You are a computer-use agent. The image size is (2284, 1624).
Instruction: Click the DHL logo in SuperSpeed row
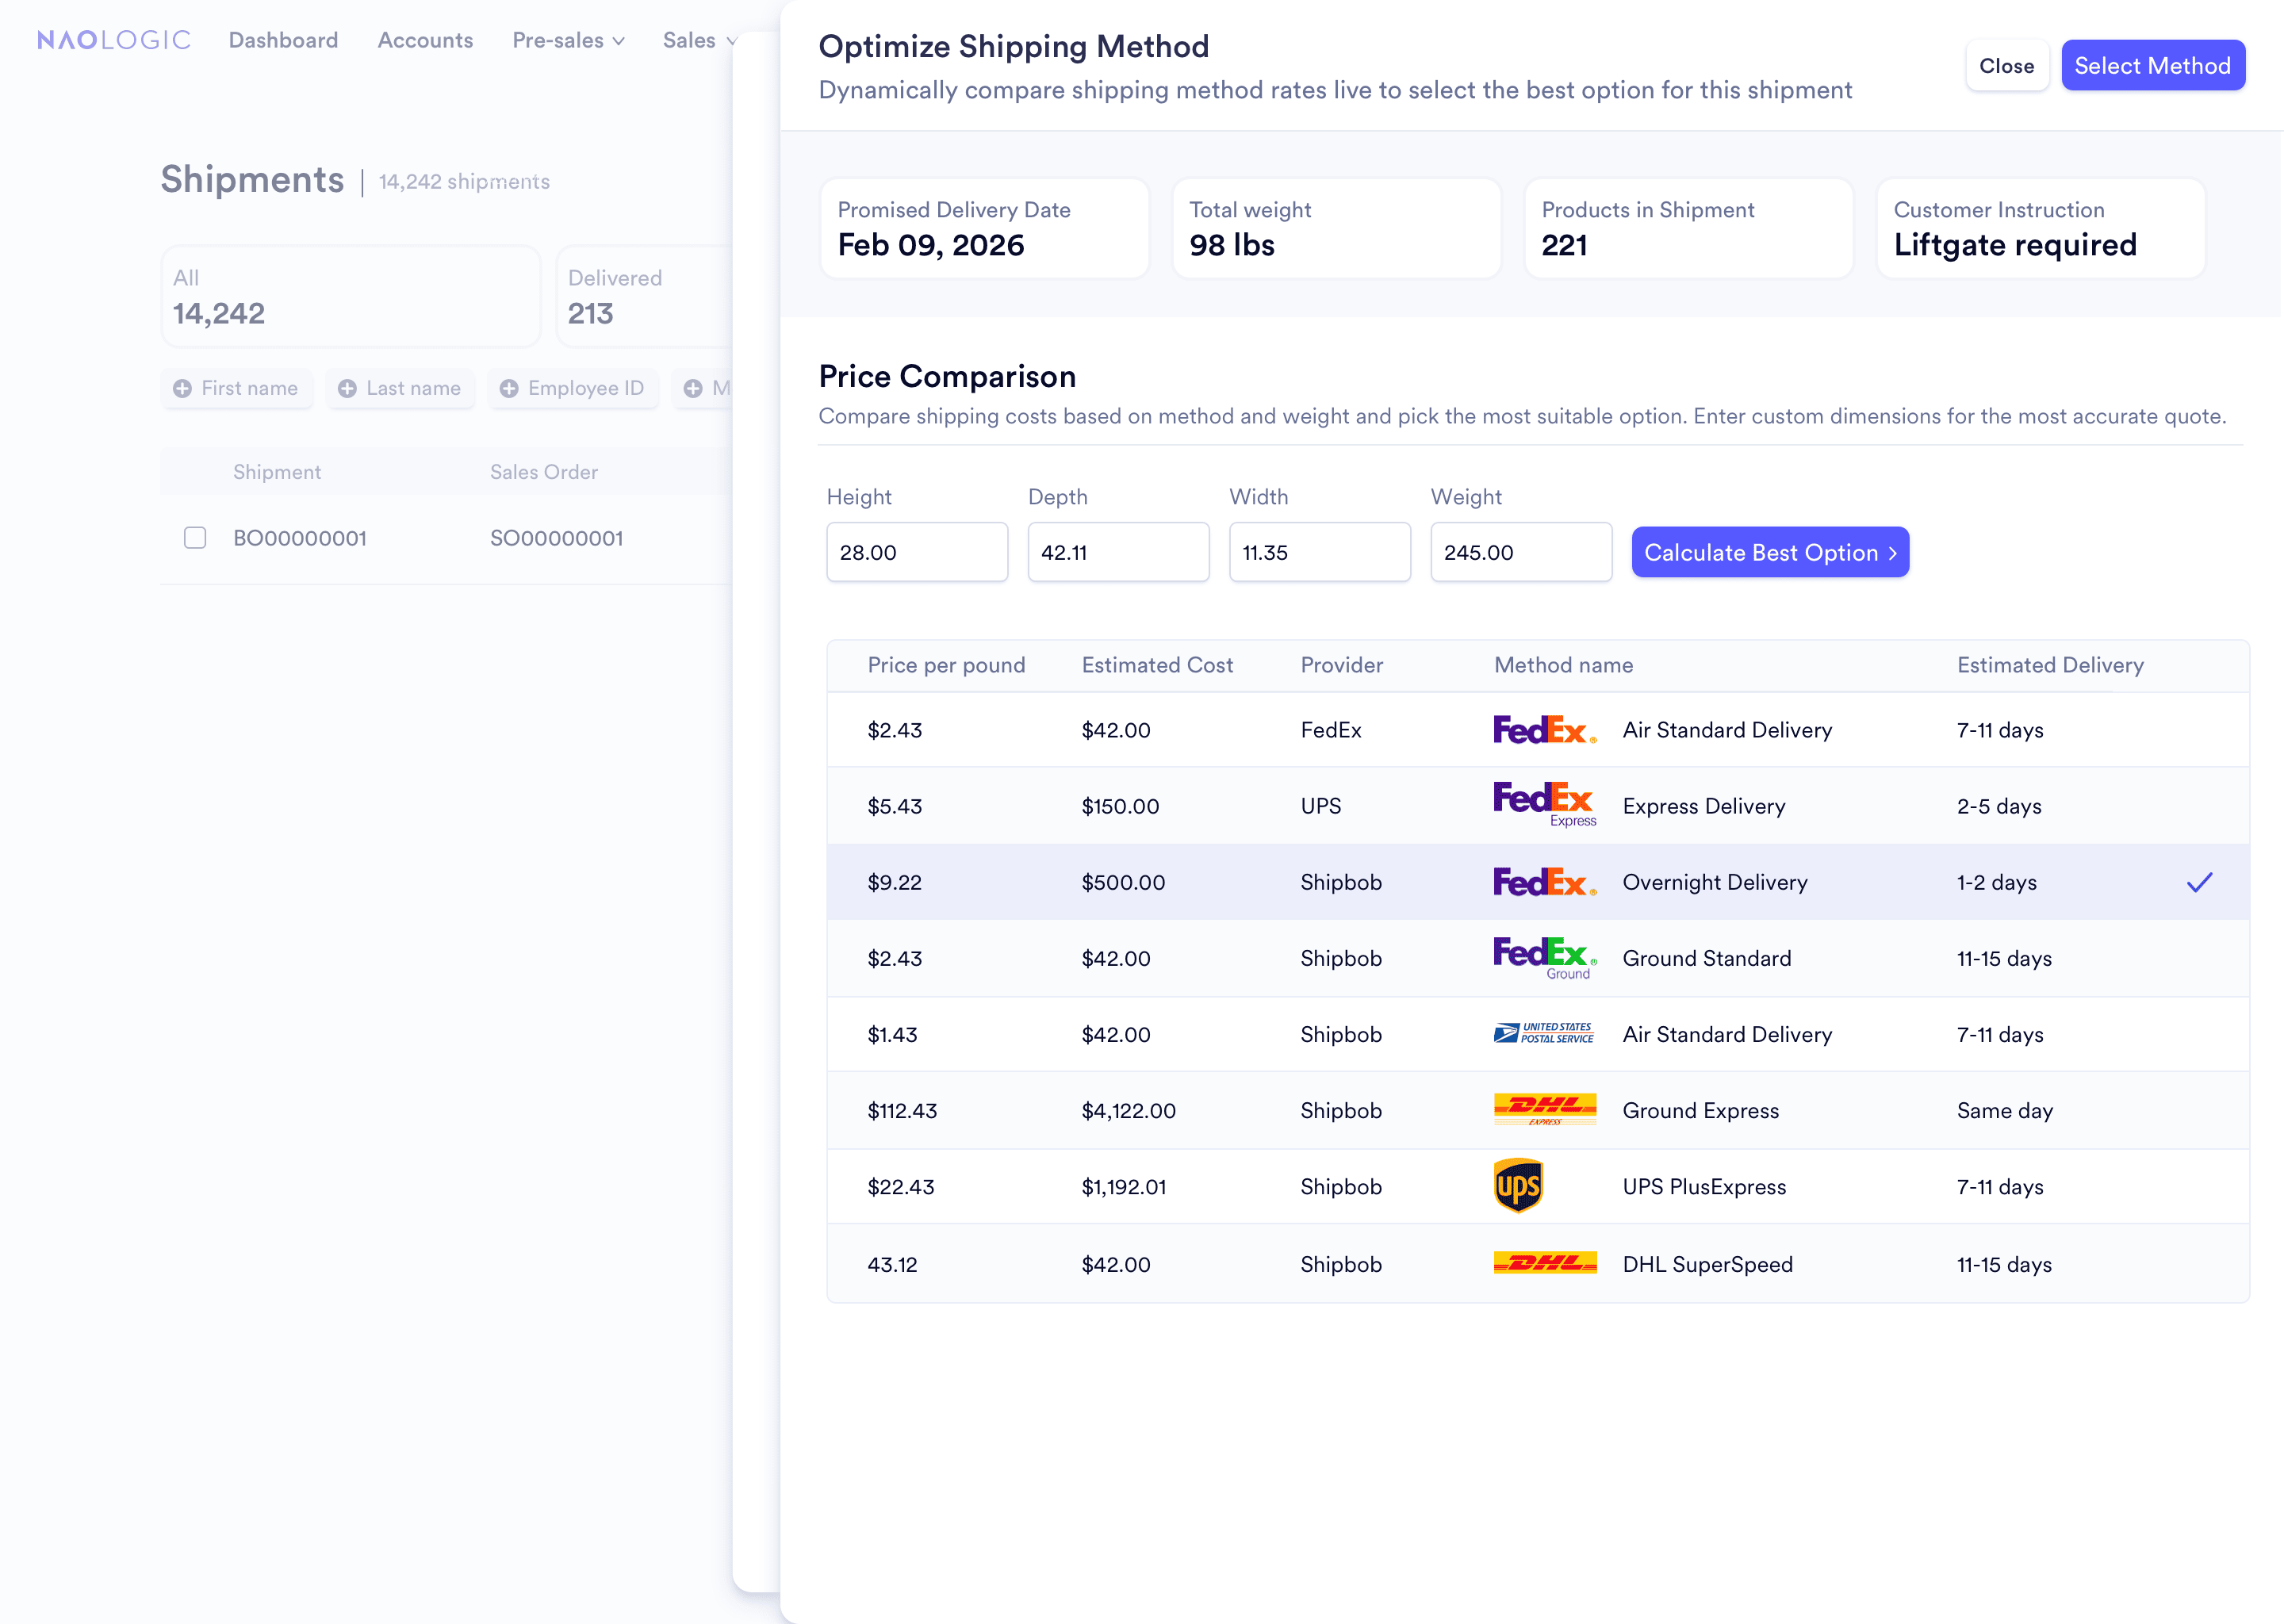point(1544,1263)
